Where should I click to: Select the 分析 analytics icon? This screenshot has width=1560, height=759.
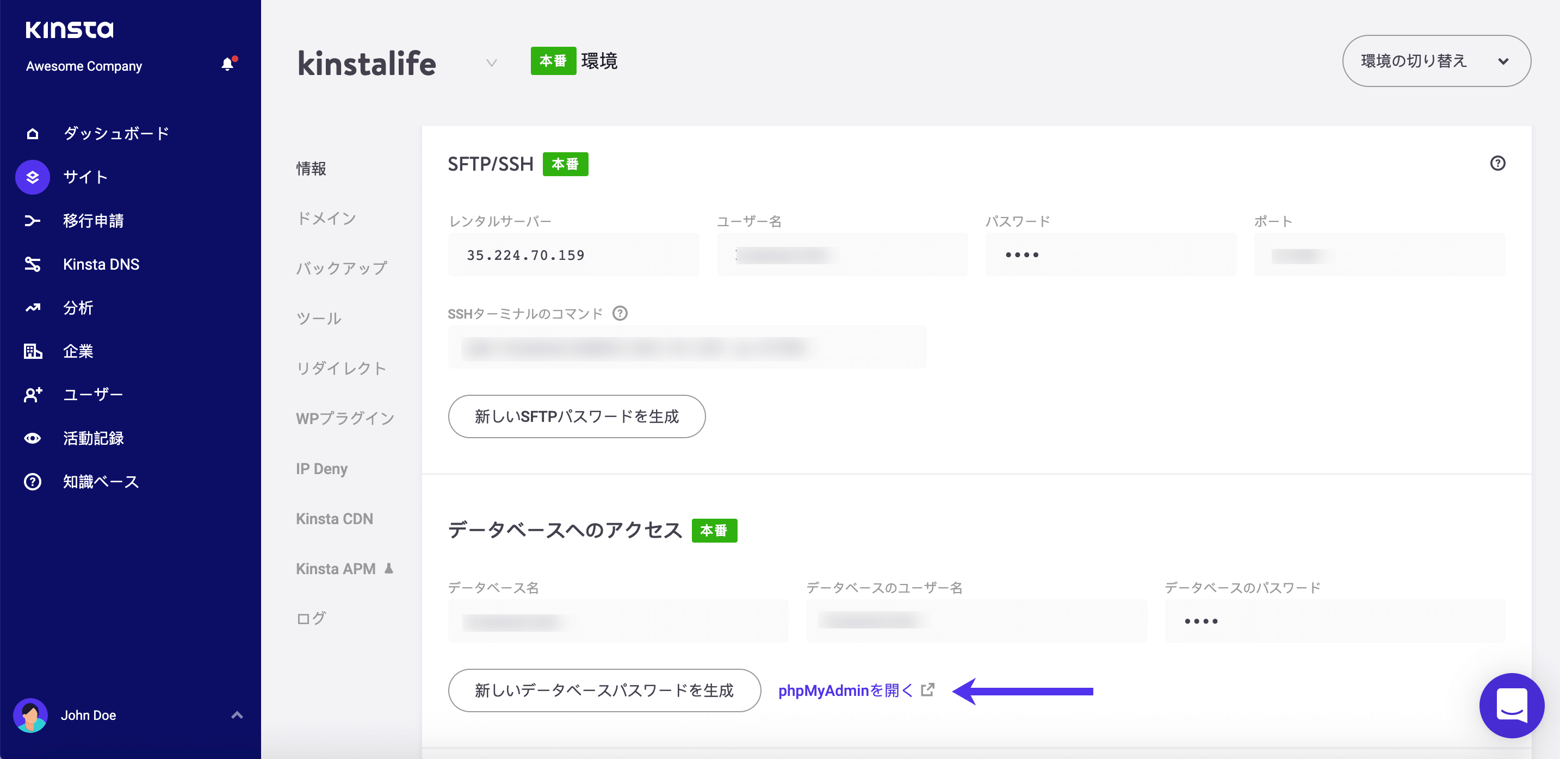[32, 308]
